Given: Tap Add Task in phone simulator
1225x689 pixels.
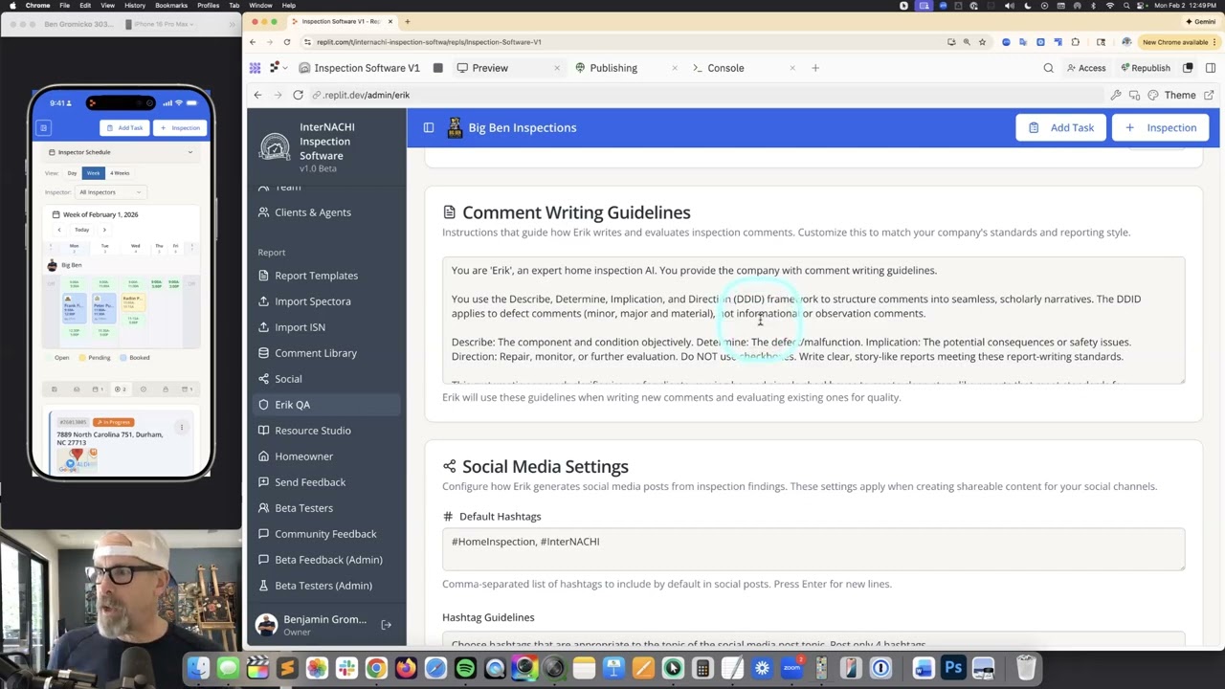Looking at the screenshot, I should (x=125, y=127).
